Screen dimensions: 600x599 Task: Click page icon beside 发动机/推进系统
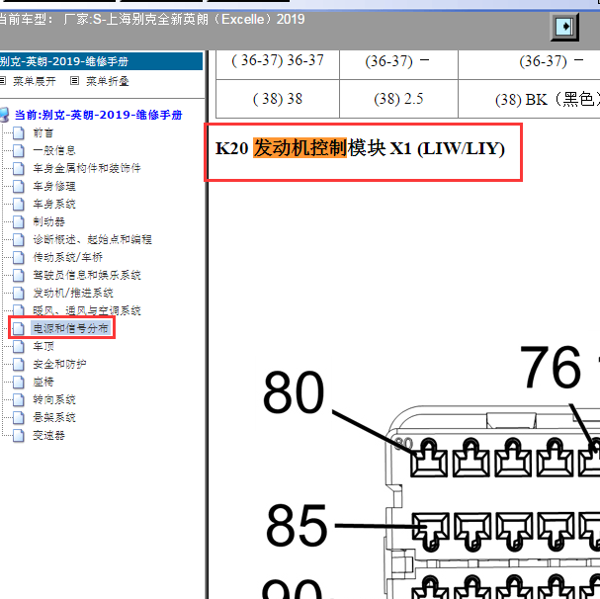click(x=18, y=294)
